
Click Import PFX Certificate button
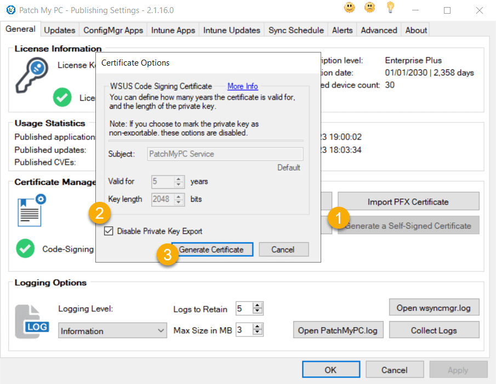point(408,201)
